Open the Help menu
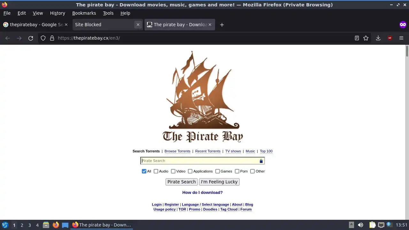Viewport: 409px width, 230px height. click(x=125, y=13)
